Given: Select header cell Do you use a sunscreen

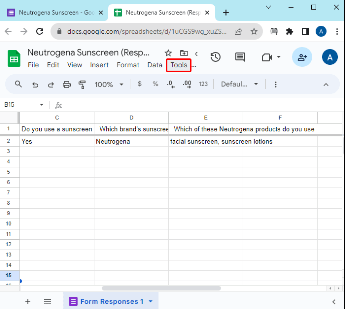Looking at the screenshot, I should (x=57, y=129).
